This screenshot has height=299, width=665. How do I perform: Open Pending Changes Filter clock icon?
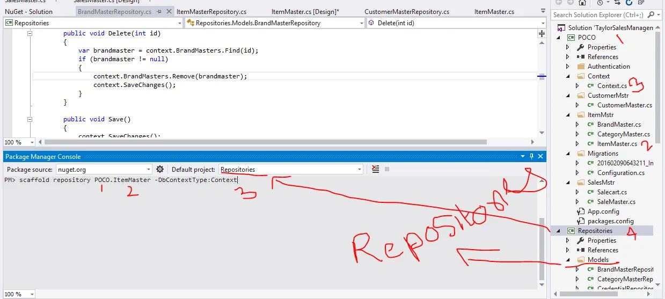600,3
